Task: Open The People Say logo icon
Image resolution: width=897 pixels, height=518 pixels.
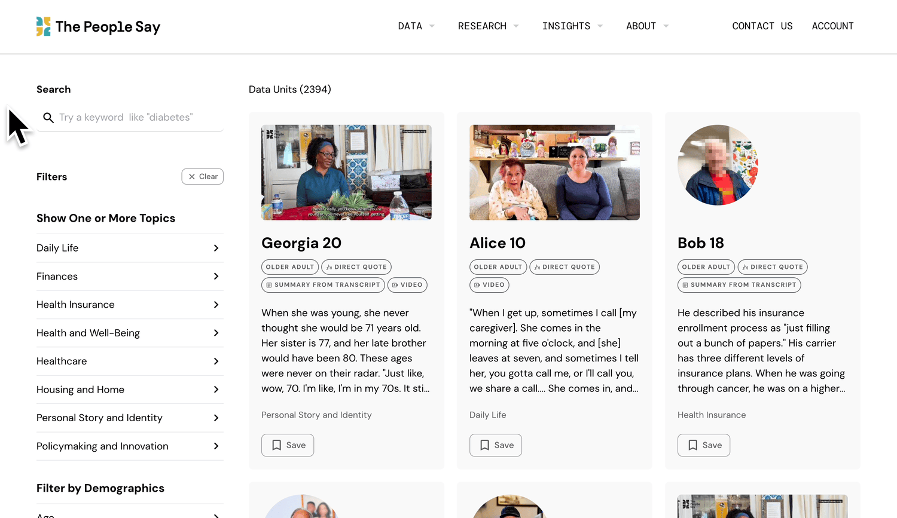Action: point(44,26)
